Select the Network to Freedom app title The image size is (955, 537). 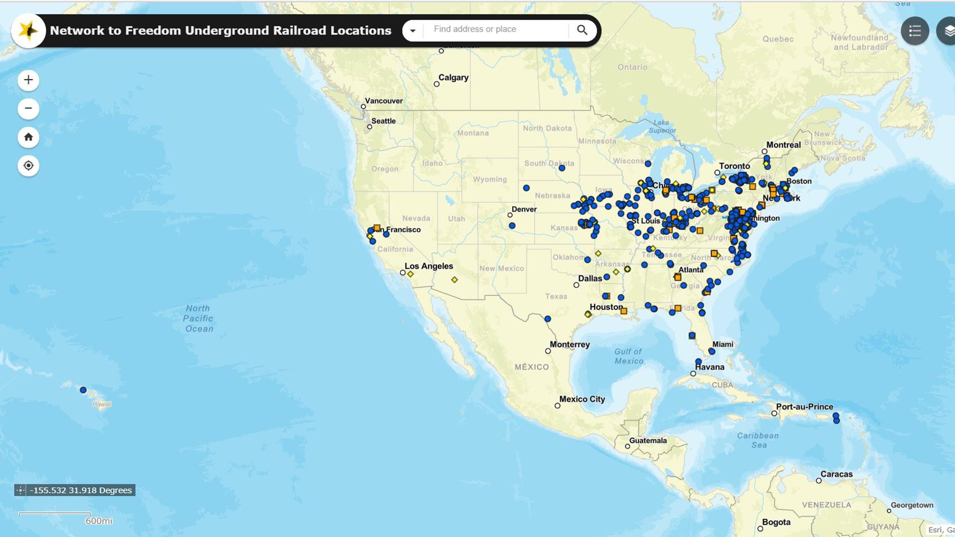220,29
